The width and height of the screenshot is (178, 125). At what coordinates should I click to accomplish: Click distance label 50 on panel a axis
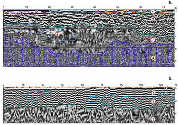(x=118, y=7)
